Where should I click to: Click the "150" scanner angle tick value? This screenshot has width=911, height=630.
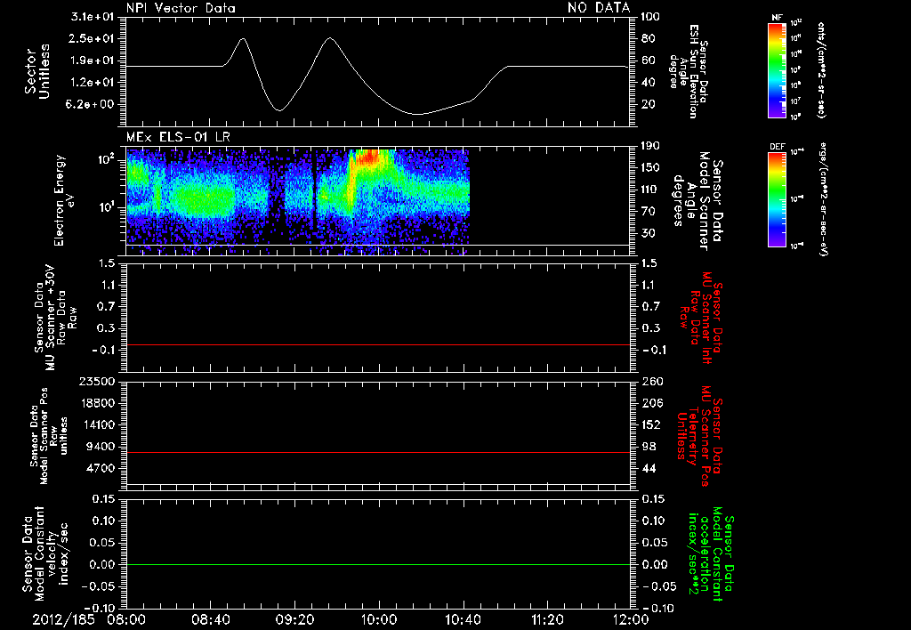[x=650, y=167]
